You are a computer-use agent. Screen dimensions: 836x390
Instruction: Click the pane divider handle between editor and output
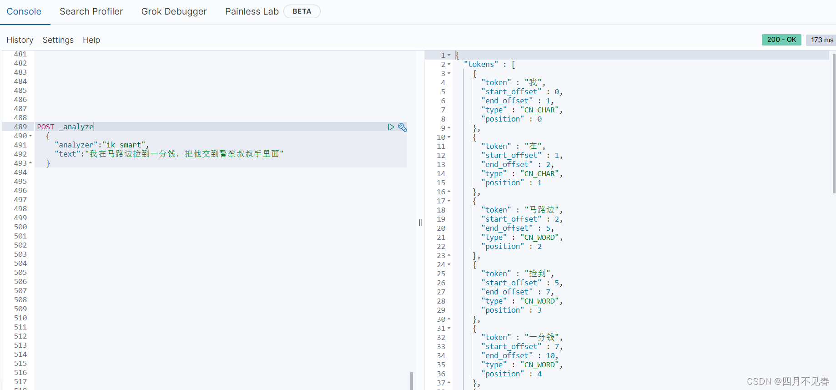point(420,223)
